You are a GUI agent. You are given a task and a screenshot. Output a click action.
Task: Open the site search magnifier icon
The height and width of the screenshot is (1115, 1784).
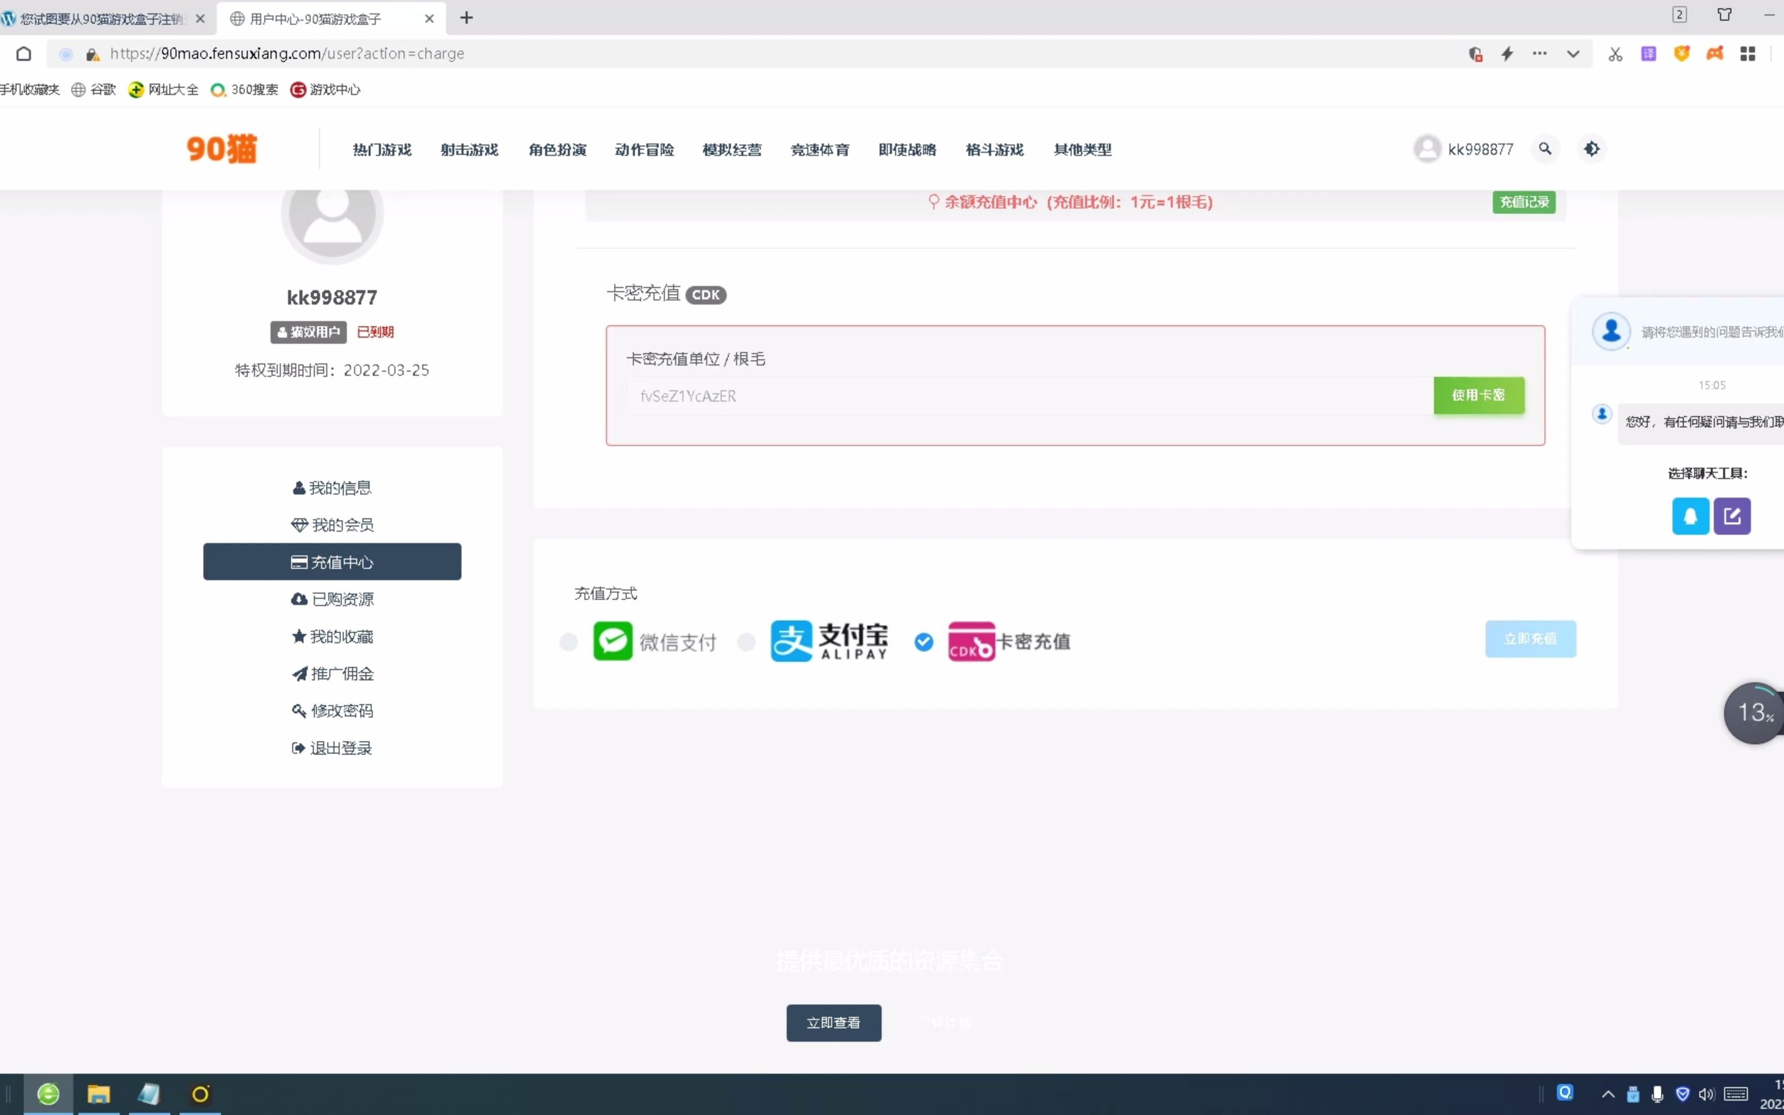click(x=1545, y=149)
